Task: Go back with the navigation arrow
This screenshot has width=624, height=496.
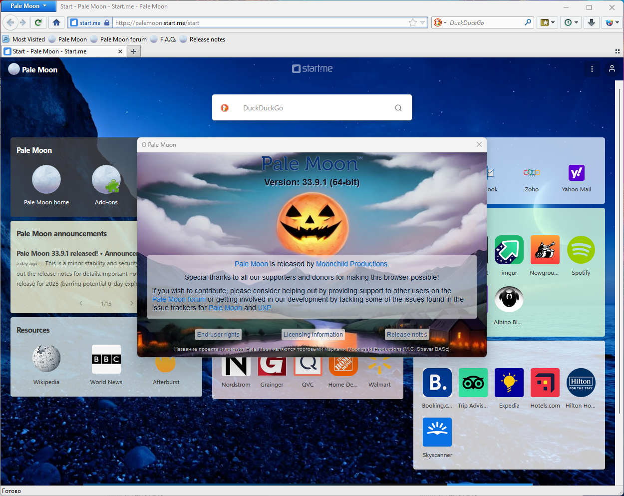Action: (10, 22)
